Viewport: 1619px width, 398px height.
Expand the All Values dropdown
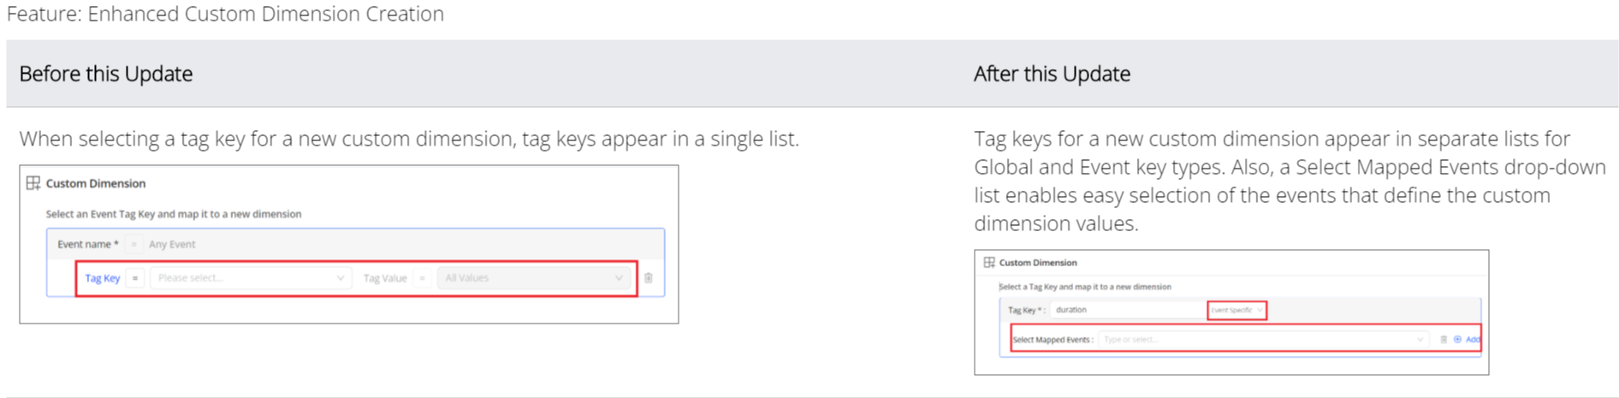pyautogui.click(x=534, y=278)
